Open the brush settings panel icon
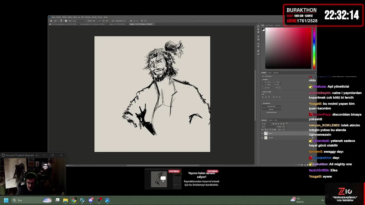This screenshot has width=365, height=205. [x=66, y=21]
